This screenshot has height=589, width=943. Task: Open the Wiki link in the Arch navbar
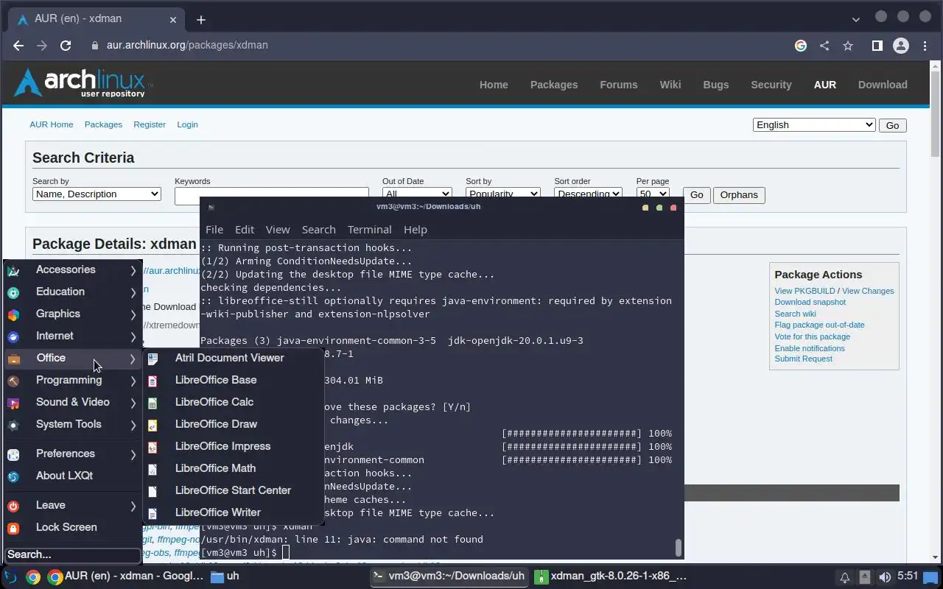tap(670, 85)
